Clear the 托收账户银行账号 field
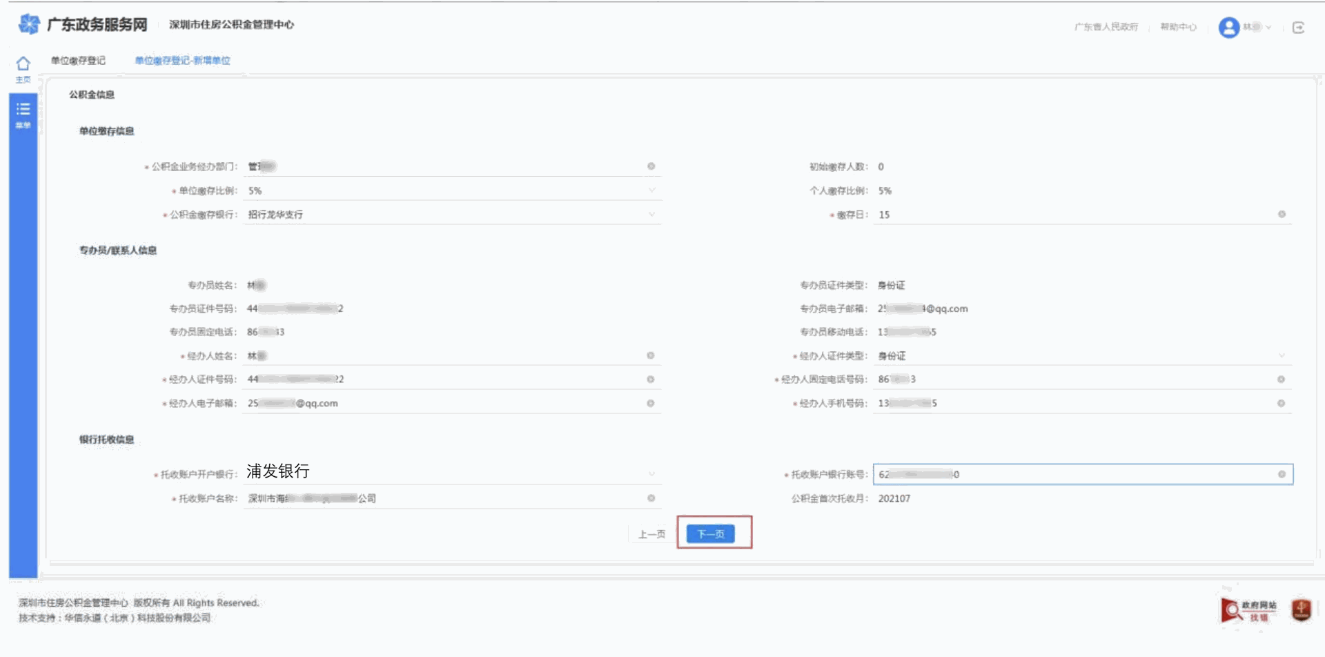Viewport: 1325px width, 657px height. tap(1282, 474)
